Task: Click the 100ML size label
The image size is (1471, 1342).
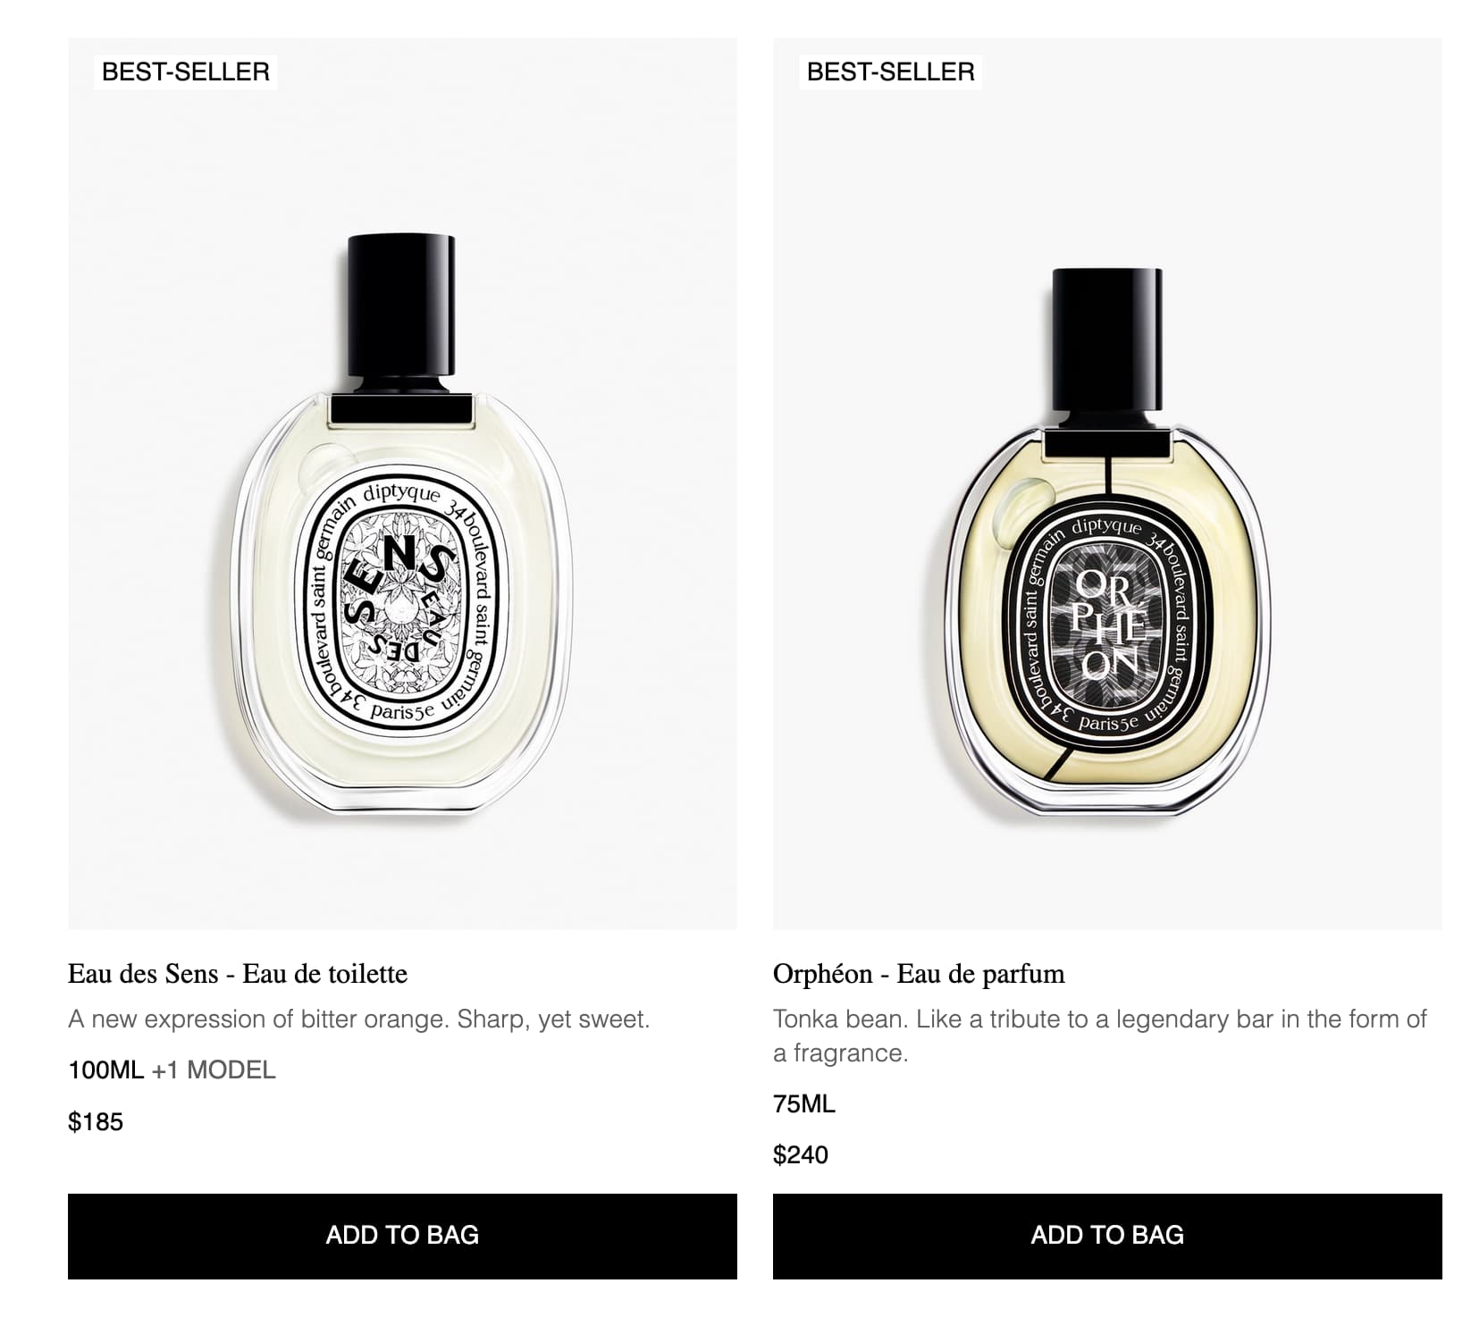Action: pyautogui.click(x=105, y=1069)
